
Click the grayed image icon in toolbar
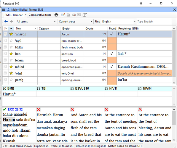click(79, 15)
